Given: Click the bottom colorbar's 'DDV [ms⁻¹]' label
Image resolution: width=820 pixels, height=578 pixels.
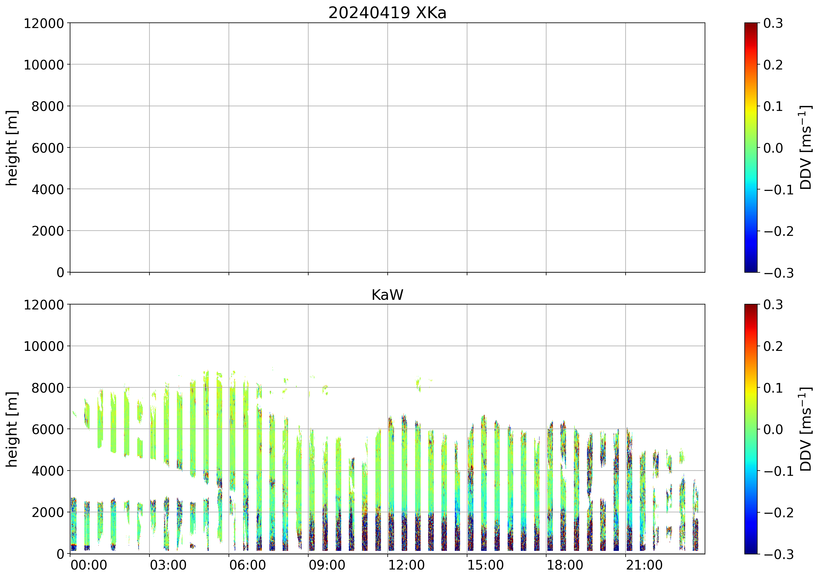Looking at the screenshot, I should coord(806,429).
